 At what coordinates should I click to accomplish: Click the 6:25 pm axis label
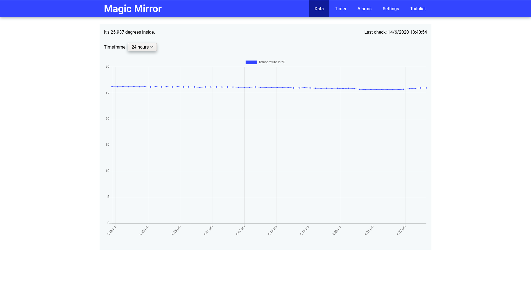(x=337, y=230)
